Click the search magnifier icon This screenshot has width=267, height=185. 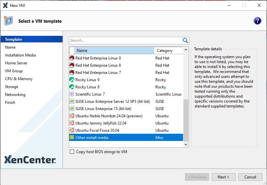185,40
